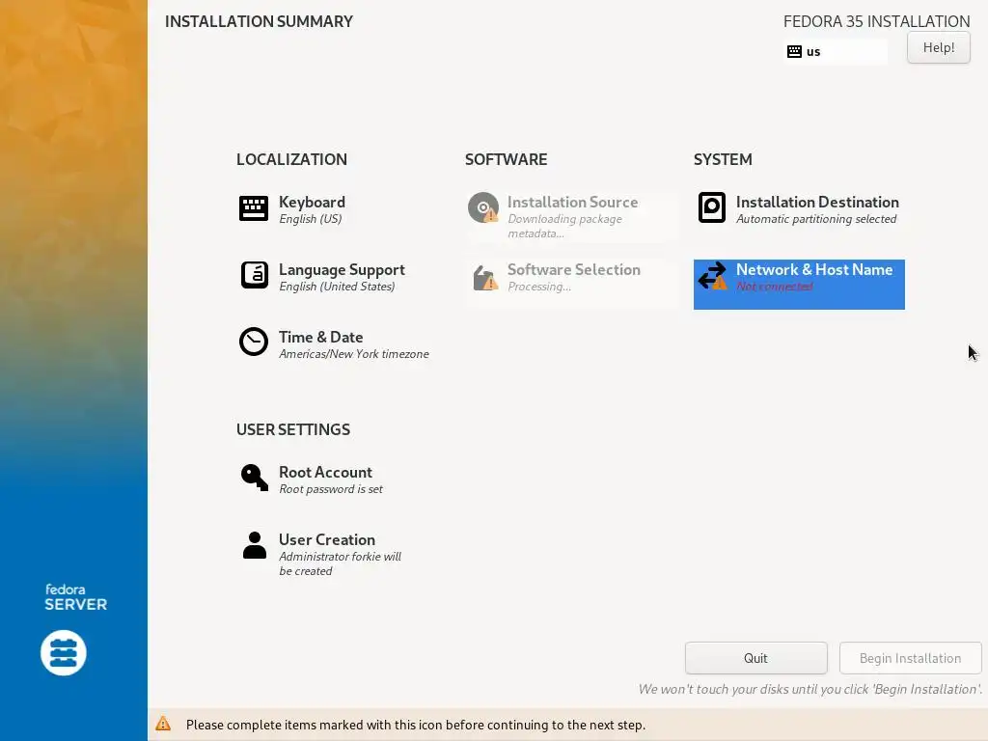Screen dimensions: 988x741
Task: Click the Software Selection package icon
Action: point(485,278)
